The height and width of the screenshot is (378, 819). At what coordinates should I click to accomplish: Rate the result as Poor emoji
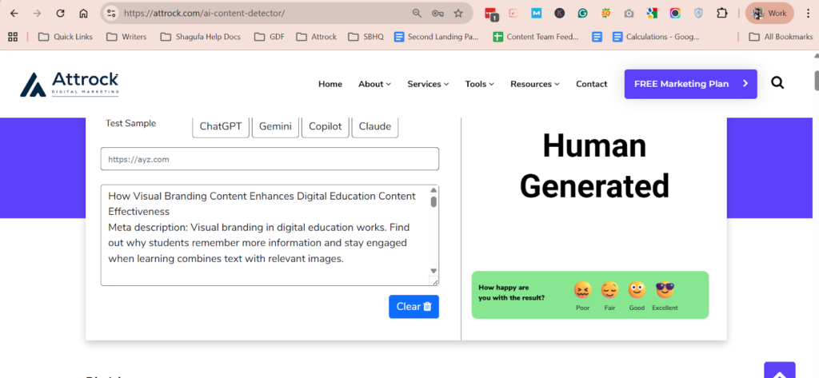(582, 290)
